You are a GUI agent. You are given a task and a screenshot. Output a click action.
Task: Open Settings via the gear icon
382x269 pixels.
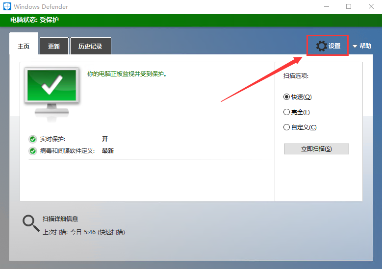coord(321,46)
